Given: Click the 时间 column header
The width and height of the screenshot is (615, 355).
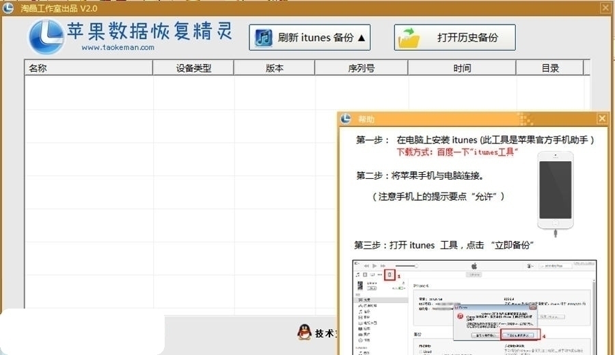Looking at the screenshot, I should coord(462,68).
